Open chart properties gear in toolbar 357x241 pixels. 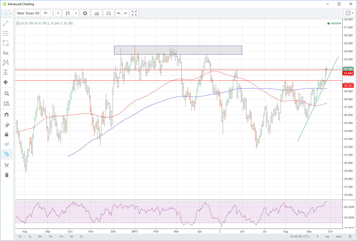85,13
